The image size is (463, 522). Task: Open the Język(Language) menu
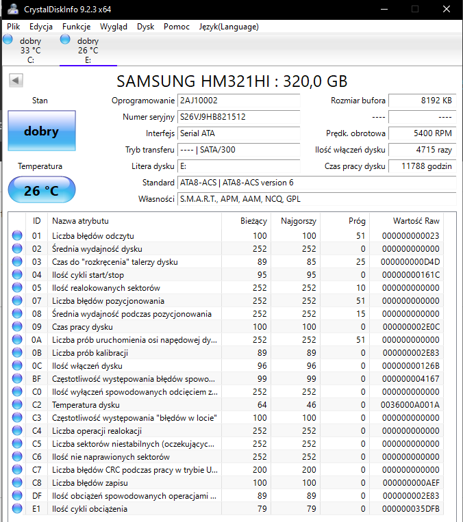click(x=229, y=27)
